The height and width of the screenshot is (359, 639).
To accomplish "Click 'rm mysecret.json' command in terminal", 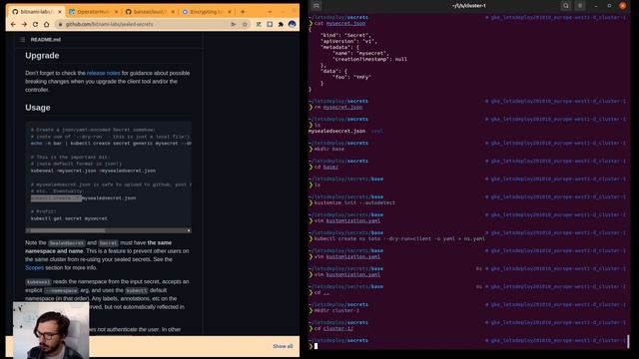I will click(338, 108).
